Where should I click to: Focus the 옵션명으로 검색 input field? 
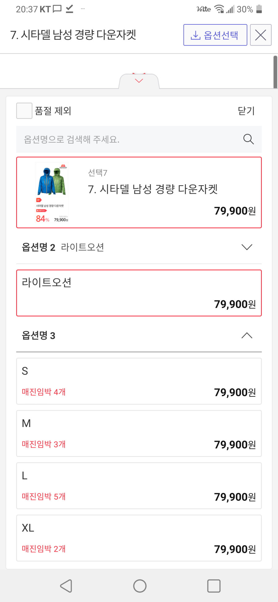pyautogui.click(x=139, y=139)
